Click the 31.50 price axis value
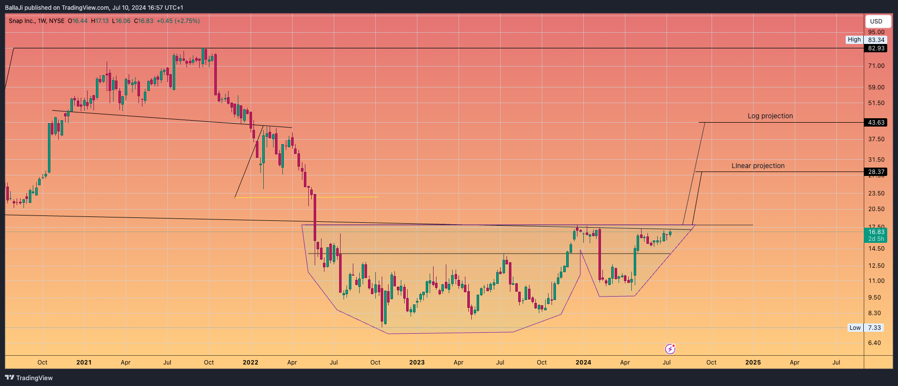The image size is (898, 386). [876, 160]
